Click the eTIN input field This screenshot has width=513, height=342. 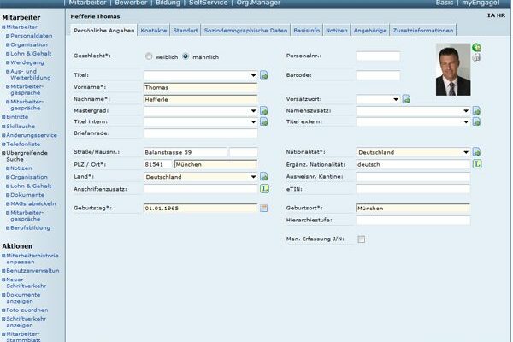(413, 189)
